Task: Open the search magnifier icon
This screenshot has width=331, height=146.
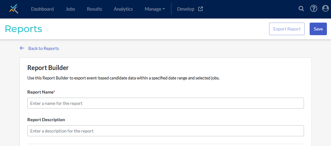Action: pos(301,9)
